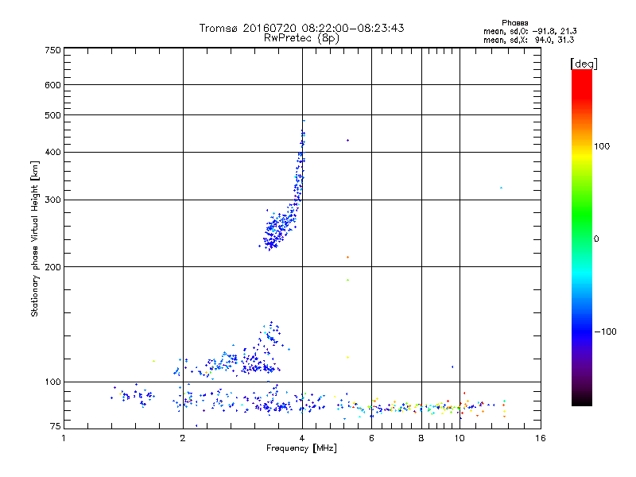This screenshot has height=477, width=636.
Task: Click the y-axis tick label '300'
Action: pyautogui.click(x=53, y=200)
